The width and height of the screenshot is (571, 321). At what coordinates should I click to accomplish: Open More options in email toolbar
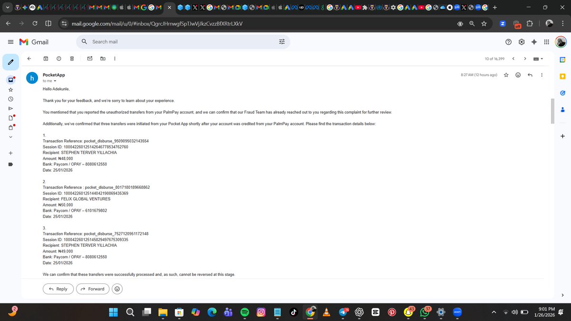(x=115, y=58)
